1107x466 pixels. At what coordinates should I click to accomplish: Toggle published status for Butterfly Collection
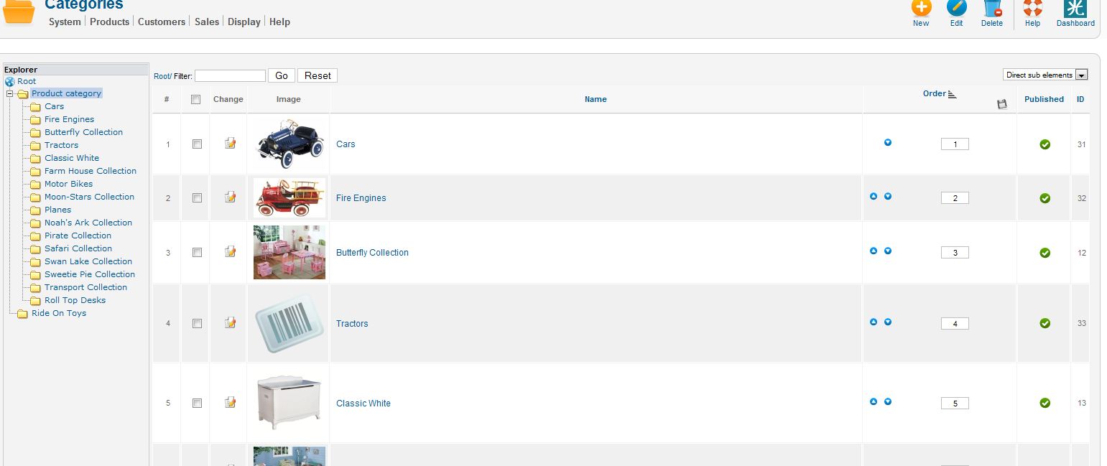(x=1045, y=253)
